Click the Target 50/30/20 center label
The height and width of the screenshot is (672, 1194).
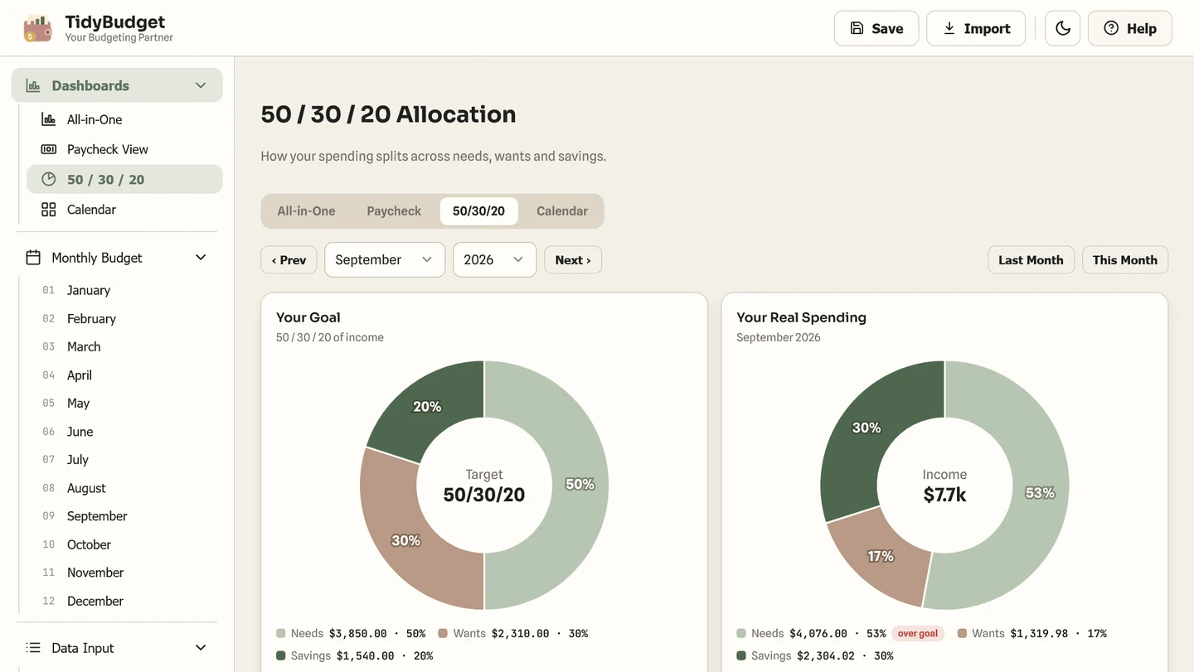click(x=484, y=486)
